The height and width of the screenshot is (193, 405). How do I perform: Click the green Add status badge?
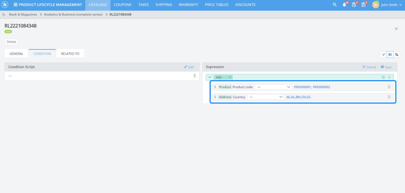click(8, 32)
